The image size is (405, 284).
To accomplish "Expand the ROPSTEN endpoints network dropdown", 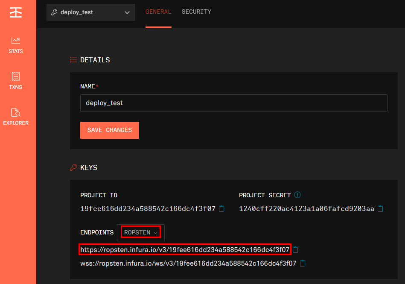I will point(141,233).
